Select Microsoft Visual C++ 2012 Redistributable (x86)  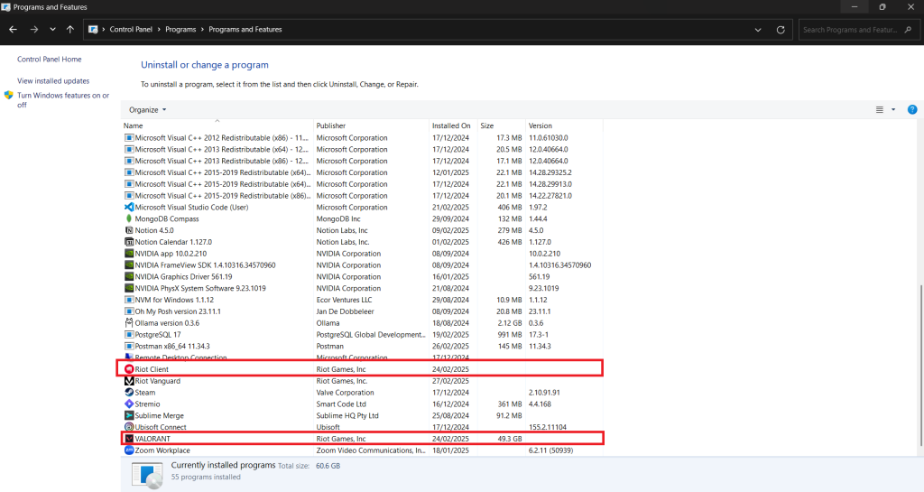pos(222,138)
